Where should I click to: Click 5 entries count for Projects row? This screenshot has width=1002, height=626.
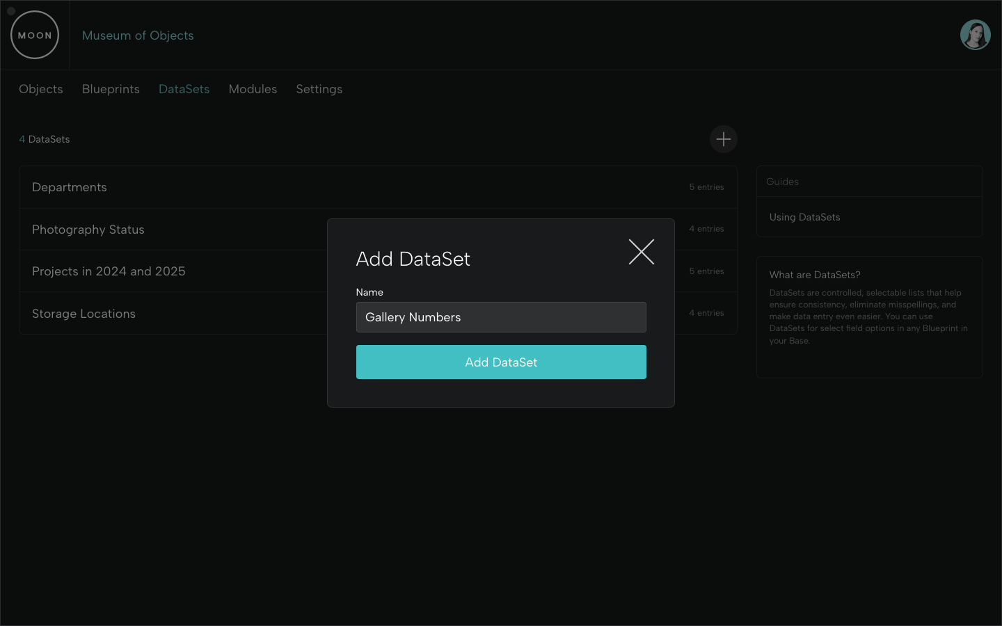[x=706, y=271]
